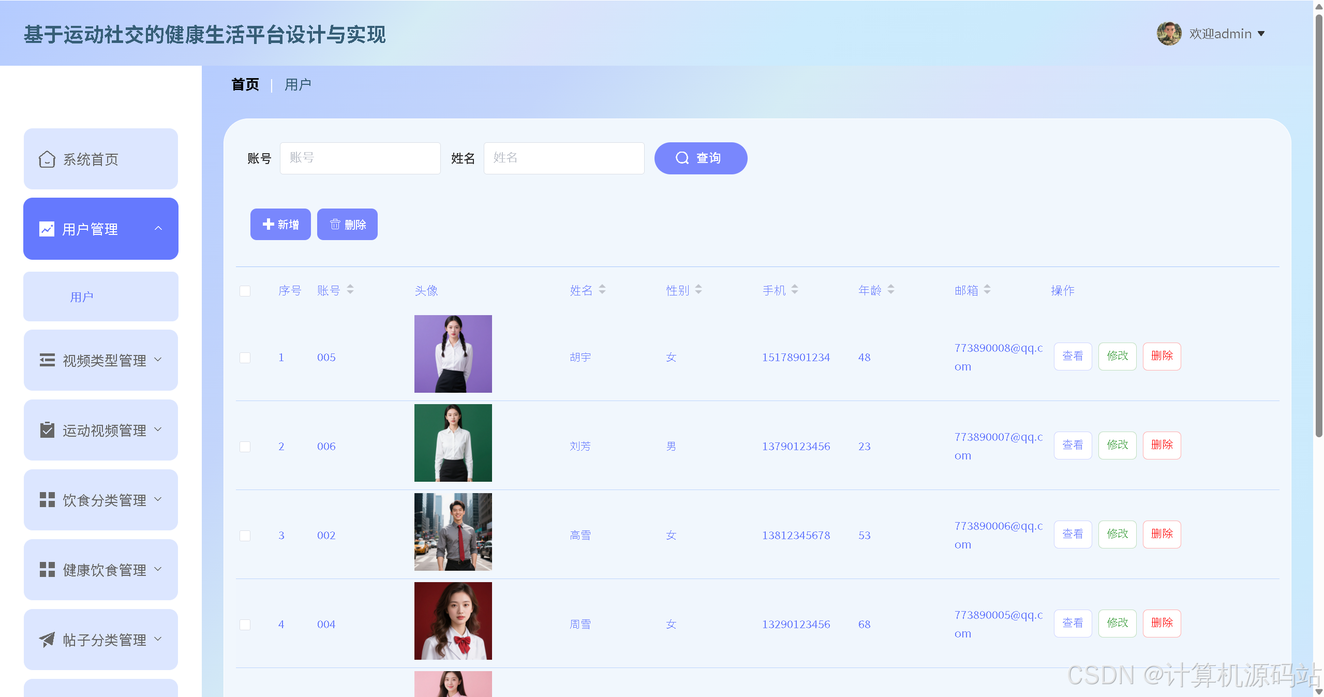1324x697 pixels.
Task: Click the clipboard icon in 运动视频管理
Action: pyautogui.click(x=47, y=430)
